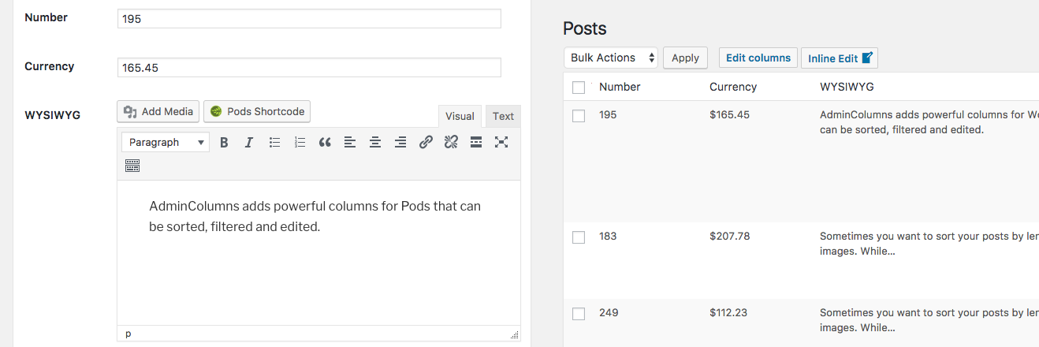Tick the checkbox for post 183
This screenshot has width=1039, height=347.
coord(579,237)
